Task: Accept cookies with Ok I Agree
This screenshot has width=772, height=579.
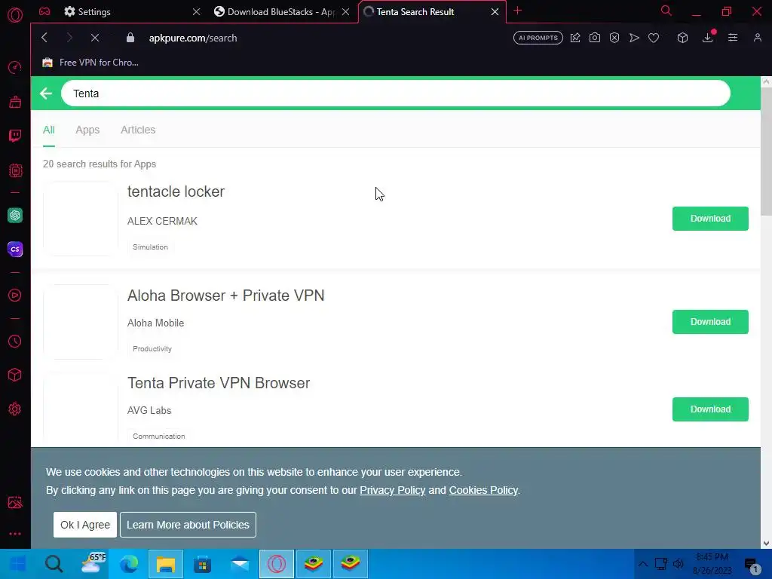Action: coord(85,525)
